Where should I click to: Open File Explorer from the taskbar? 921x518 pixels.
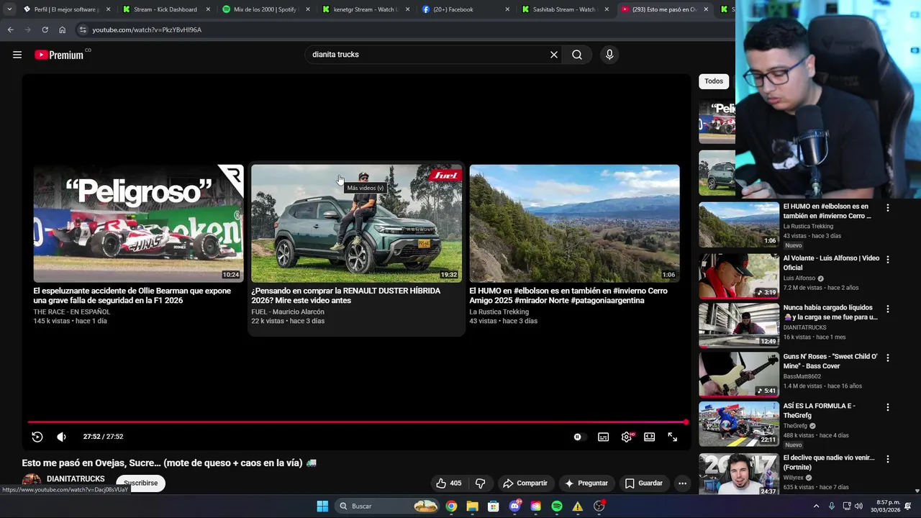tap(472, 506)
